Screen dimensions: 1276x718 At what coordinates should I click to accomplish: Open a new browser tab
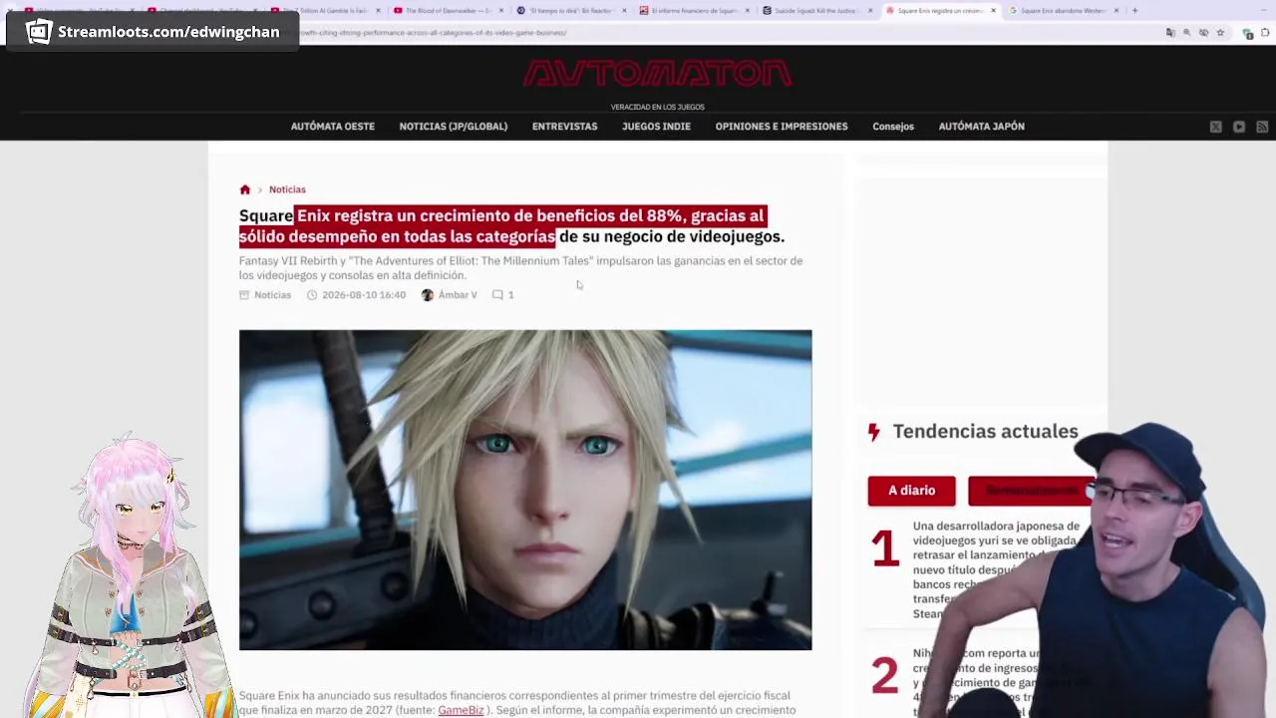(1134, 11)
